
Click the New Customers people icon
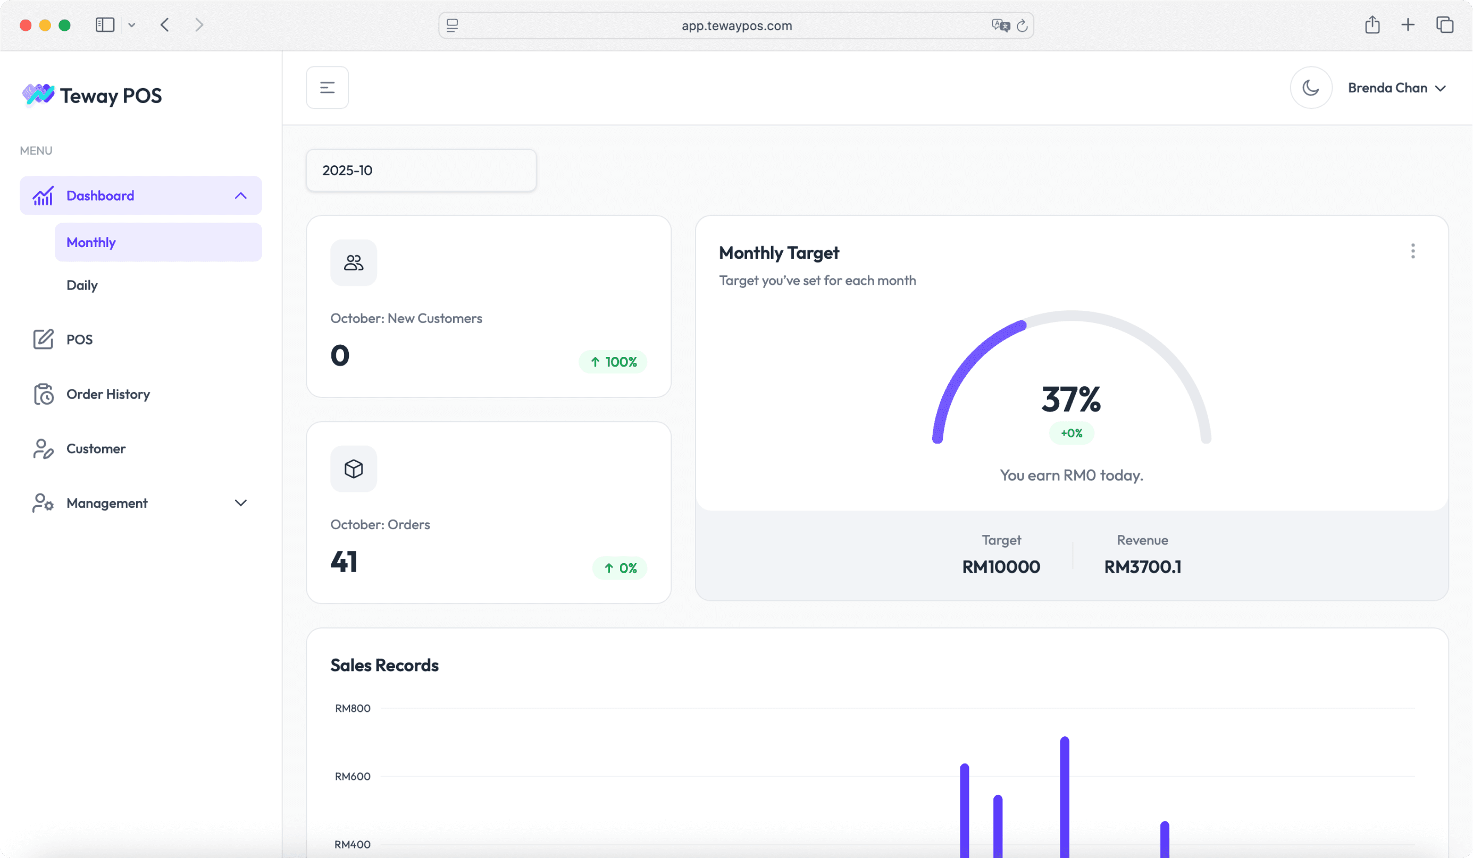tap(353, 263)
